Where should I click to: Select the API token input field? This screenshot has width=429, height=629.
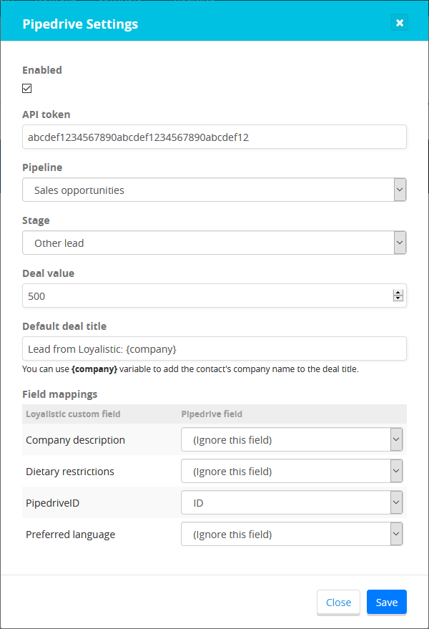tap(214, 137)
